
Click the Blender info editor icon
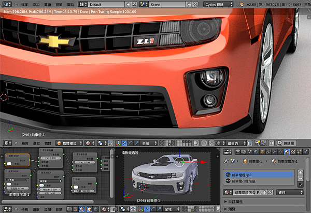(5, 4)
